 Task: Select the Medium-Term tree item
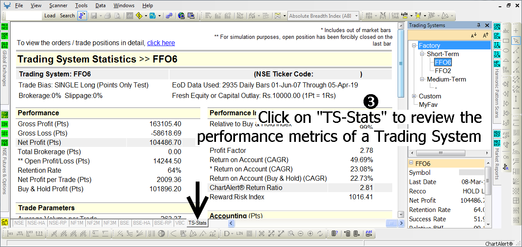[x=446, y=79]
